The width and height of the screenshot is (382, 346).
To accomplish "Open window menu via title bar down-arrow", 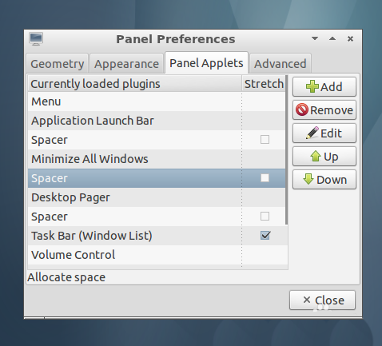I will click(315, 39).
